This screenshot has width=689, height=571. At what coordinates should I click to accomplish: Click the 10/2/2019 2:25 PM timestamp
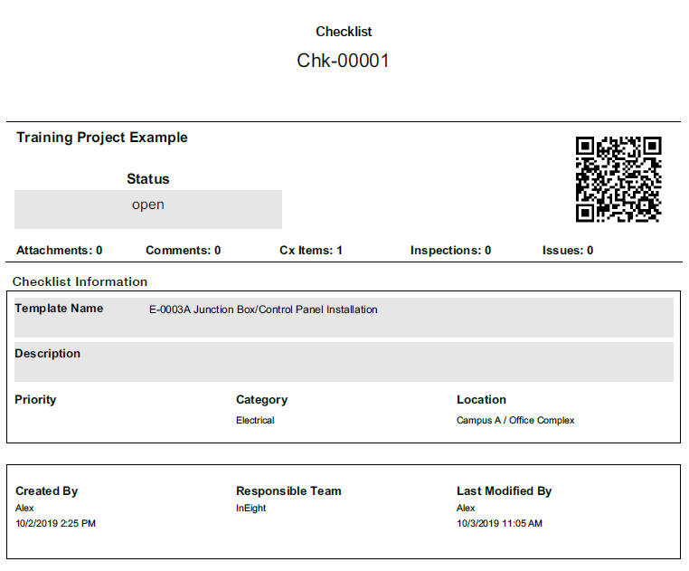point(55,523)
